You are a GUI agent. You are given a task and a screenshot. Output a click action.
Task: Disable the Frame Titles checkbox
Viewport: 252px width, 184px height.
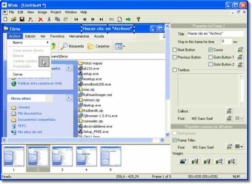pos(175,140)
